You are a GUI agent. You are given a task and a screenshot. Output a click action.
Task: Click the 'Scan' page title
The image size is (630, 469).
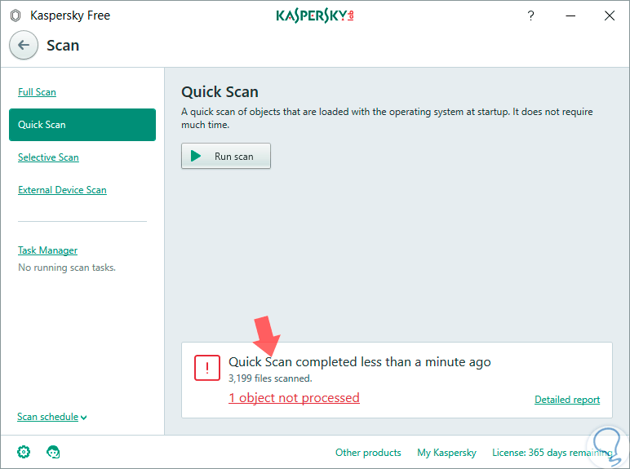click(x=63, y=46)
